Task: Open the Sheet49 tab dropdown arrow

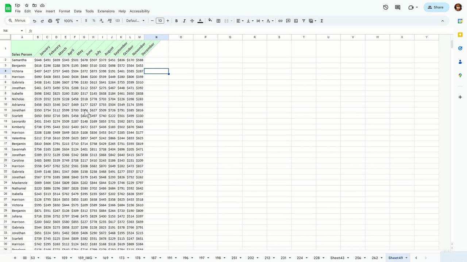Action: pyautogui.click(x=406, y=258)
